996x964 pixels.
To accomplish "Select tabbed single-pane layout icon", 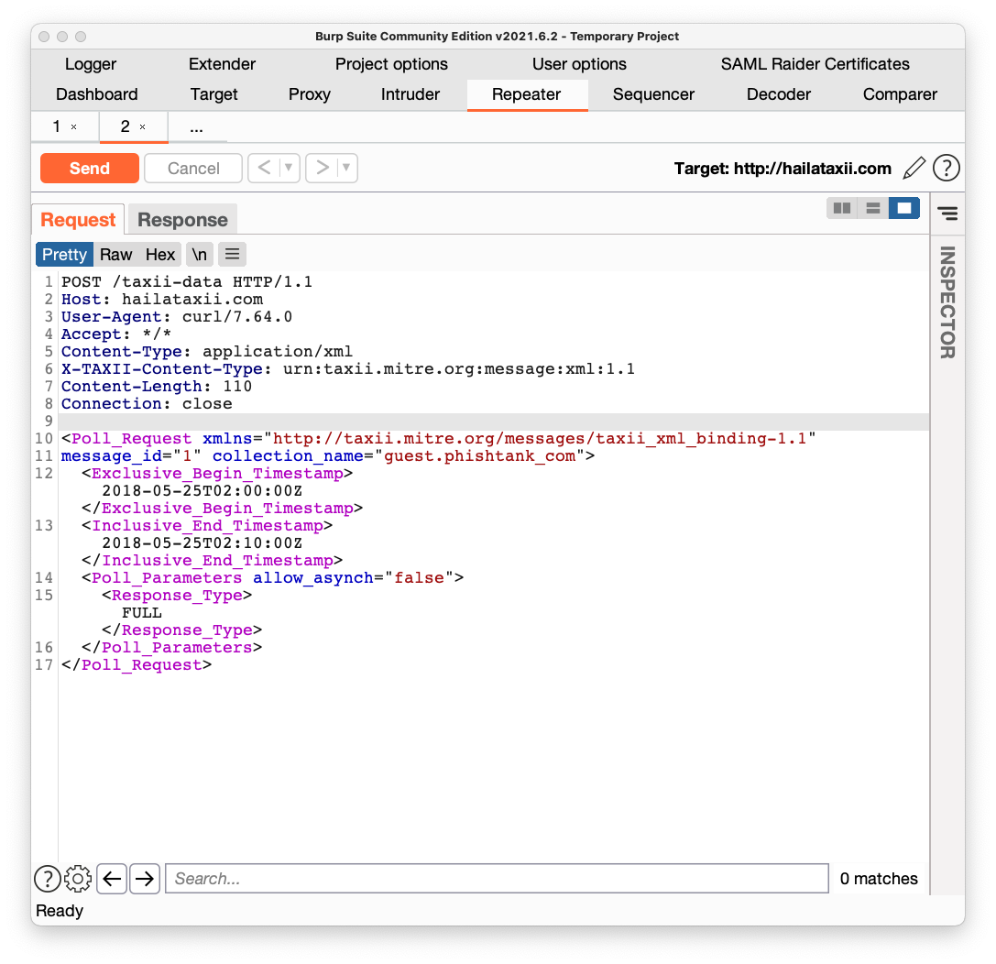I will click(x=903, y=208).
